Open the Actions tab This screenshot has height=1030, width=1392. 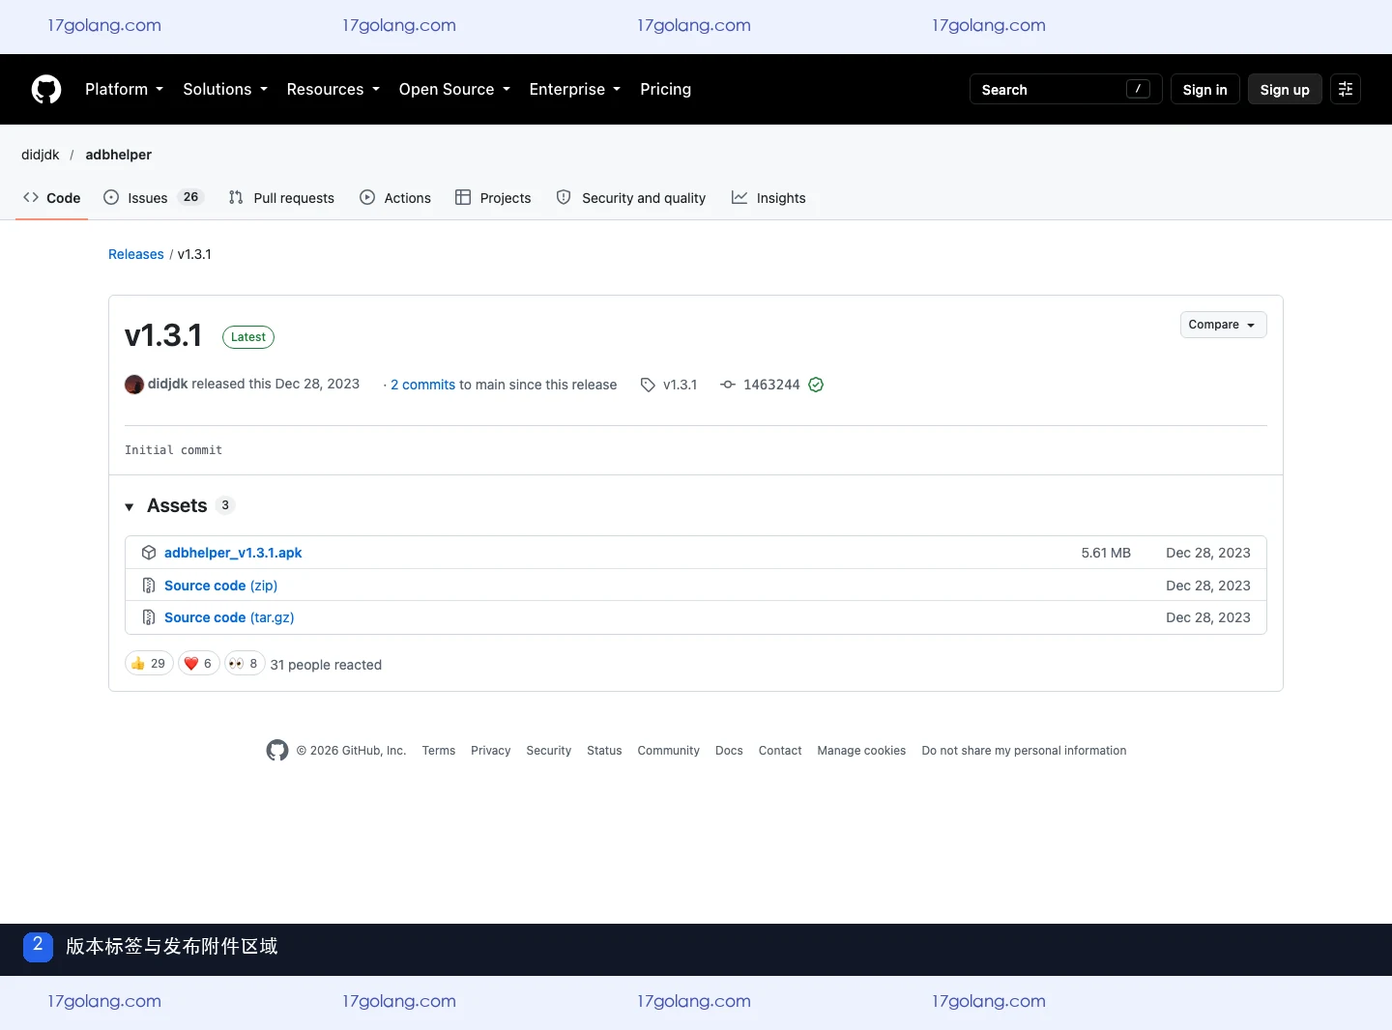pyautogui.click(x=395, y=197)
